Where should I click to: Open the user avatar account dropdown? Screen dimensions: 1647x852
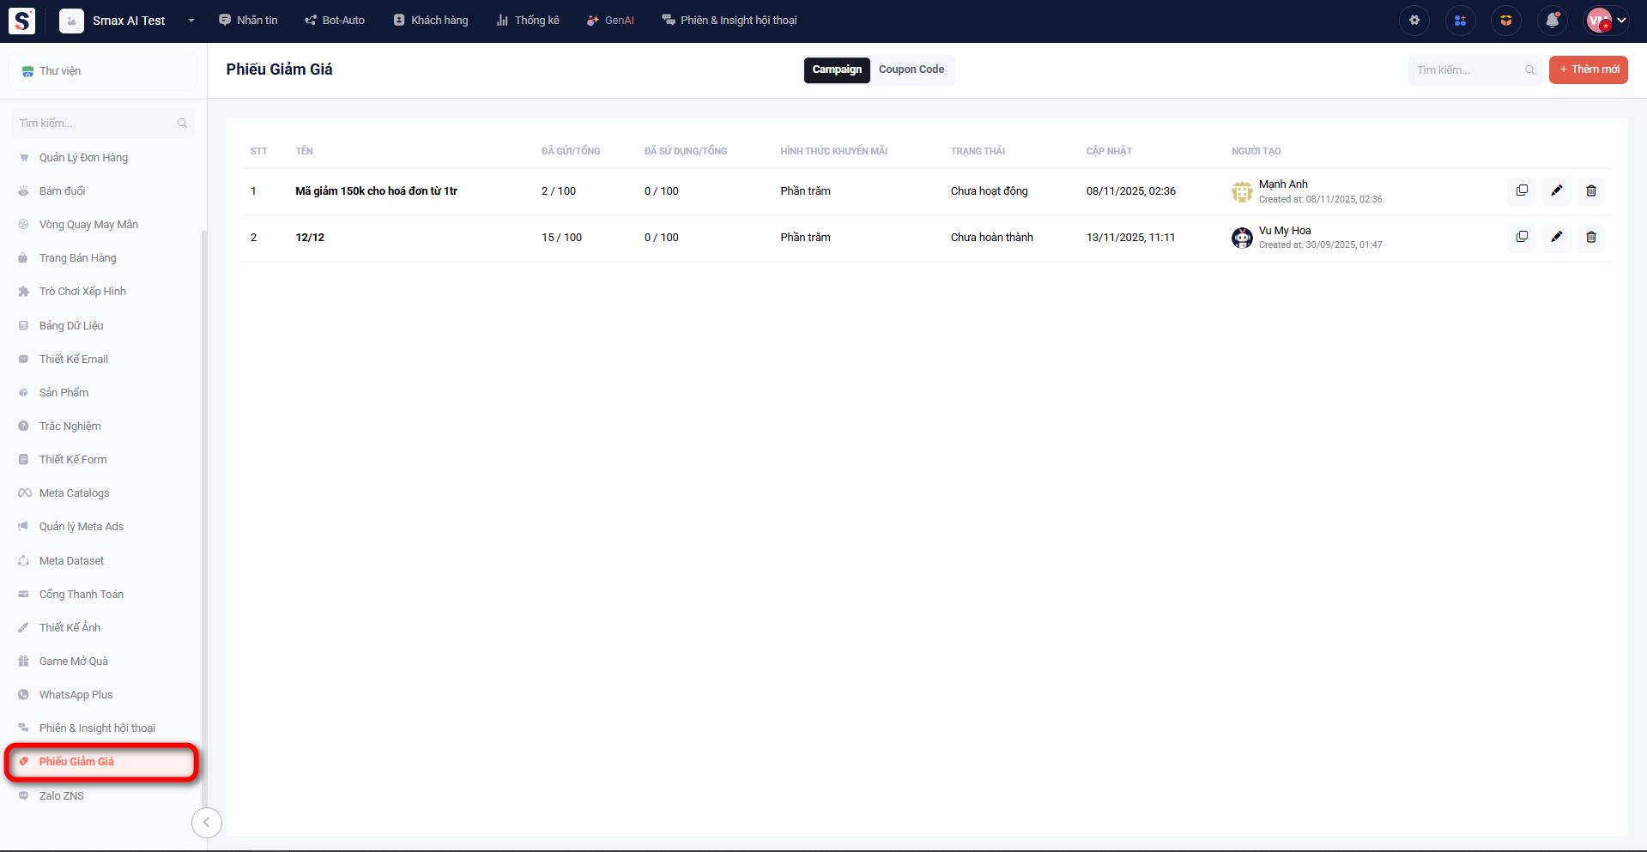[1606, 21]
